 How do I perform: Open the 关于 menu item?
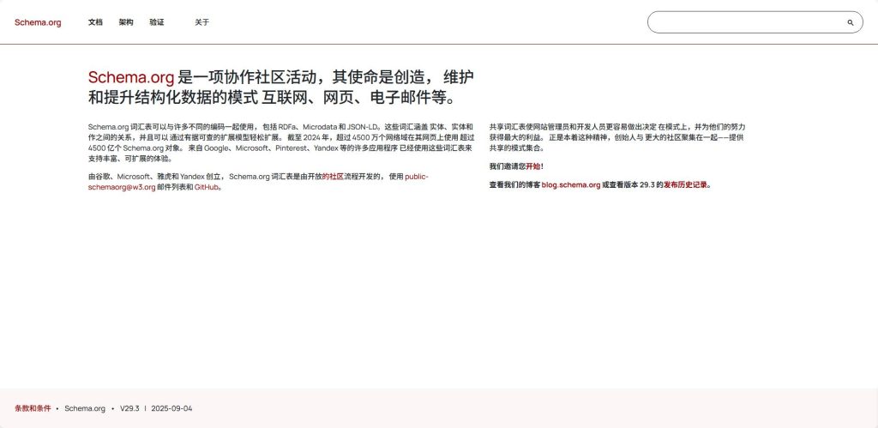[202, 22]
